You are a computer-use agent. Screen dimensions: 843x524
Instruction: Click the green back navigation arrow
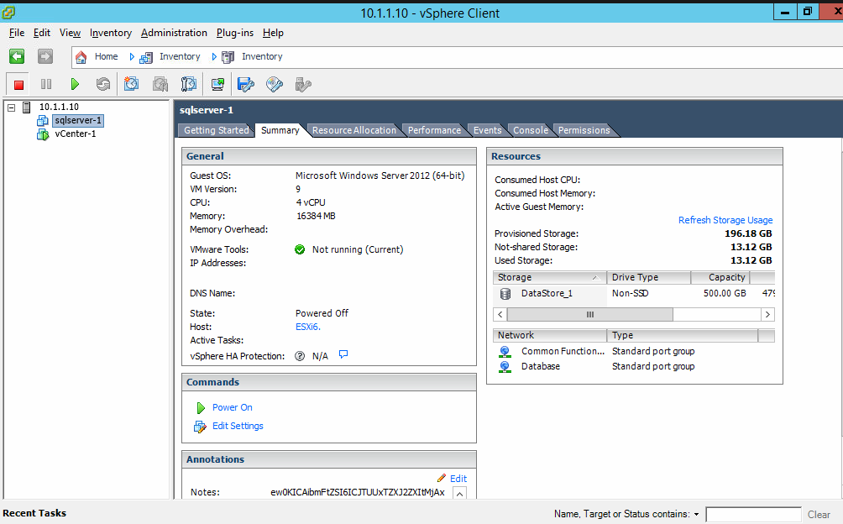pos(17,56)
